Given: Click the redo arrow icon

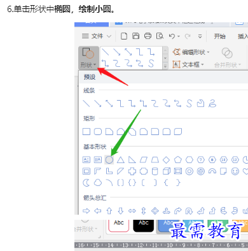Looking at the screenshot, I should point(188,36).
